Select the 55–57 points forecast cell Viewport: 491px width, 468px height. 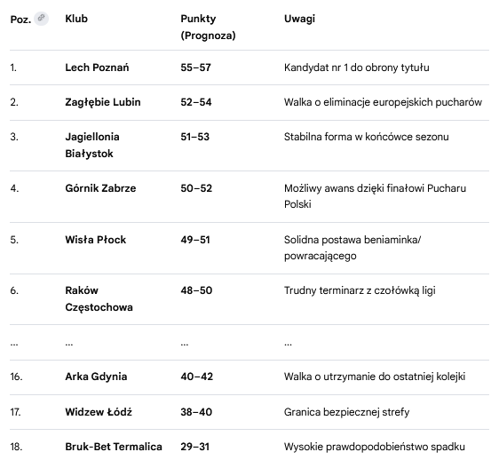[x=195, y=67]
